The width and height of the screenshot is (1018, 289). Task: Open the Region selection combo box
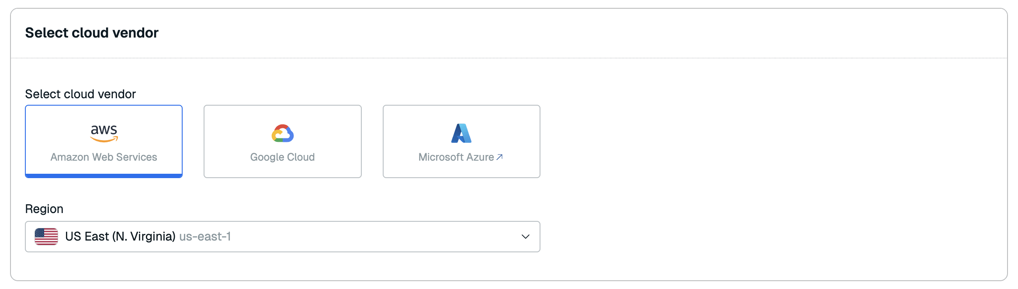[x=350, y=237]
